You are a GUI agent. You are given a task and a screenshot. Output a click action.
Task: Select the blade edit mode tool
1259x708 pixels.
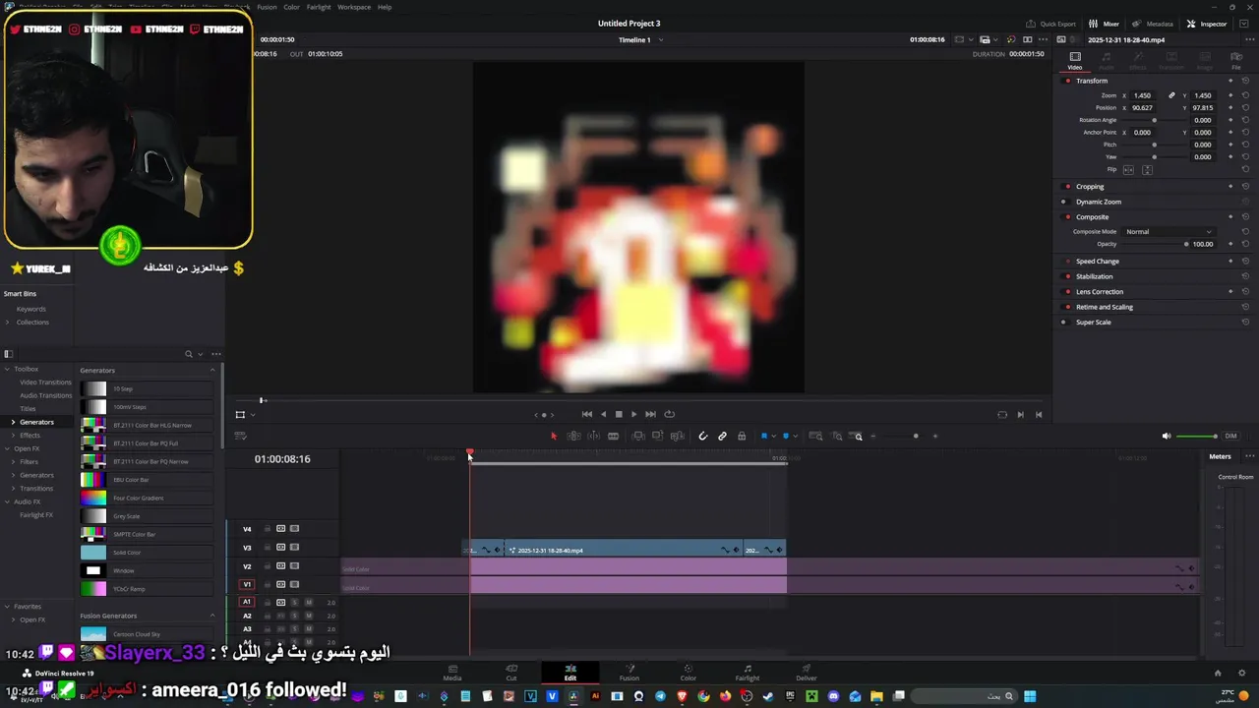click(613, 436)
